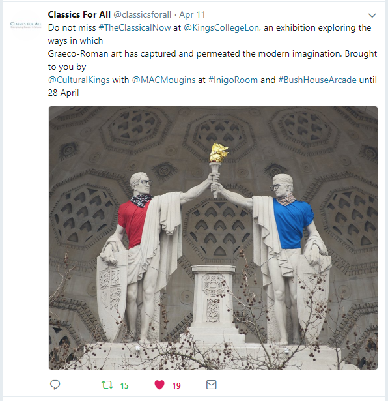
Task: Click the reply speech bubble icon
Action: point(55,385)
